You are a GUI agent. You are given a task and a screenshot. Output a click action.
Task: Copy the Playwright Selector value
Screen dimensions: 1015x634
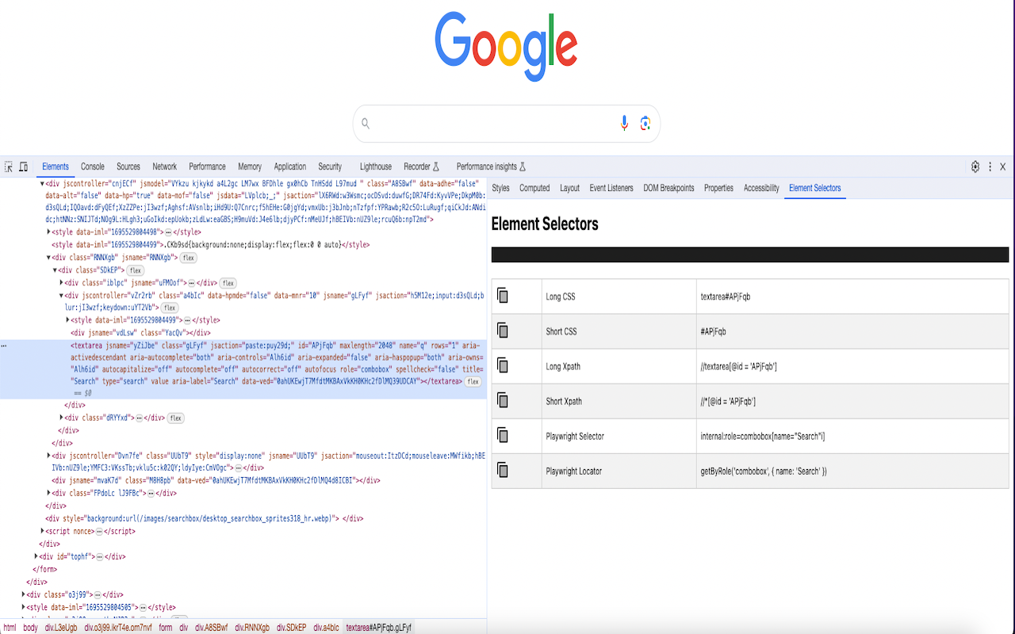coord(503,435)
